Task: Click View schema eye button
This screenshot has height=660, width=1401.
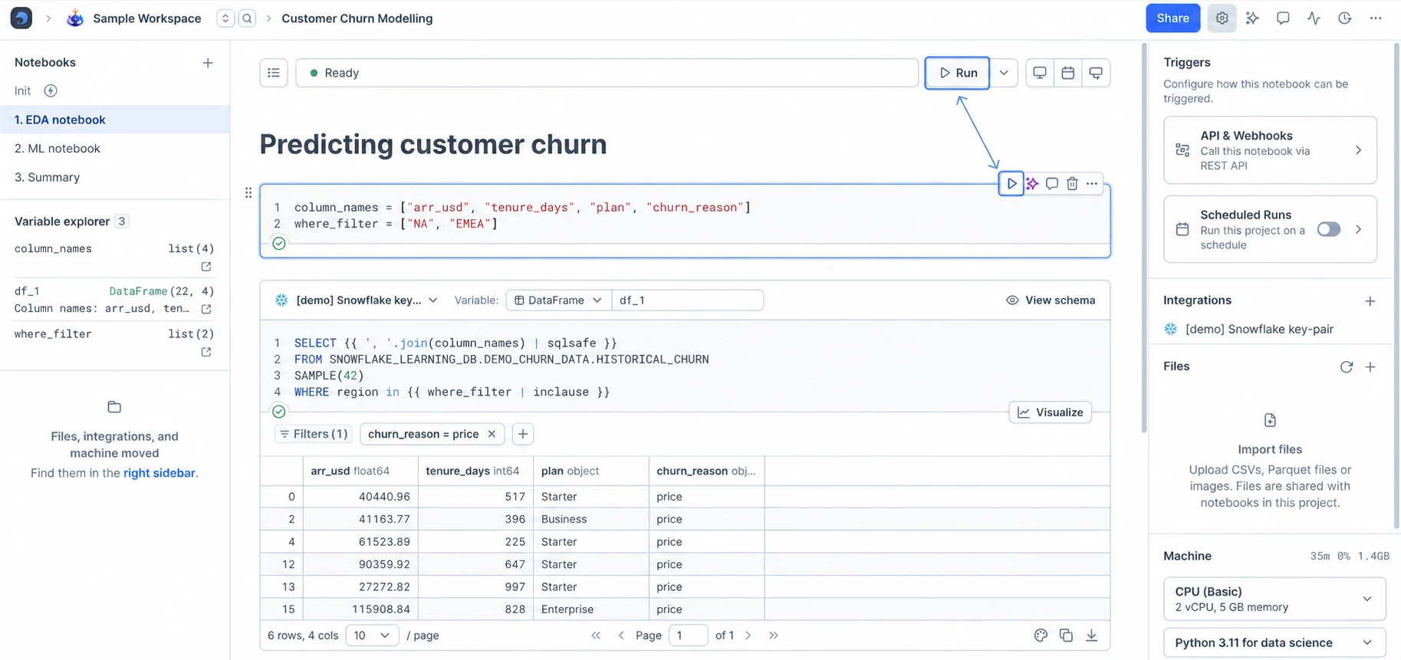Action: pyautogui.click(x=1050, y=300)
